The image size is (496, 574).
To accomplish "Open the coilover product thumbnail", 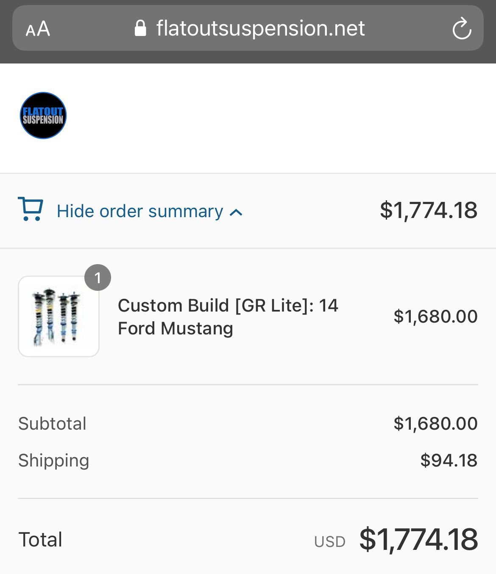I will (x=59, y=316).
